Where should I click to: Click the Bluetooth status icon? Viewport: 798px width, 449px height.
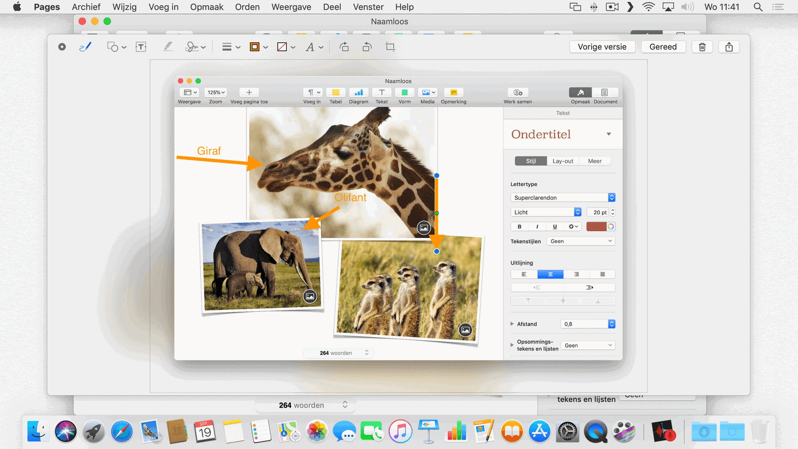click(x=594, y=7)
